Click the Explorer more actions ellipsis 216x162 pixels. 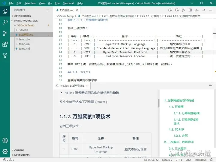pos(47,10)
